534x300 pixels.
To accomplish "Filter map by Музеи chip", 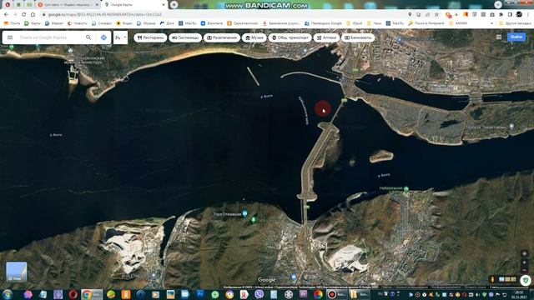I will coord(254,37).
